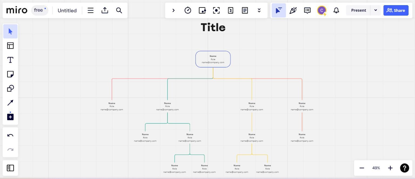Collapse the apps toolbar with chevron arrow
415x179 pixels.
tap(173, 10)
